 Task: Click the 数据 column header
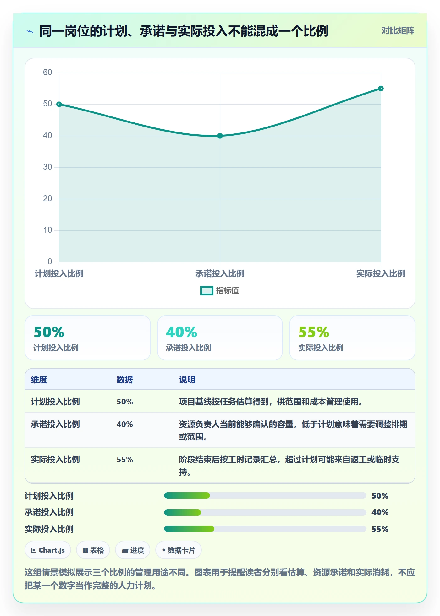point(125,380)
